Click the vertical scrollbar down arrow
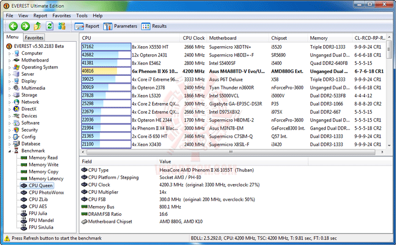Viewport: 396px width, 245px height. pyautogui.click(x=389, y=146)
